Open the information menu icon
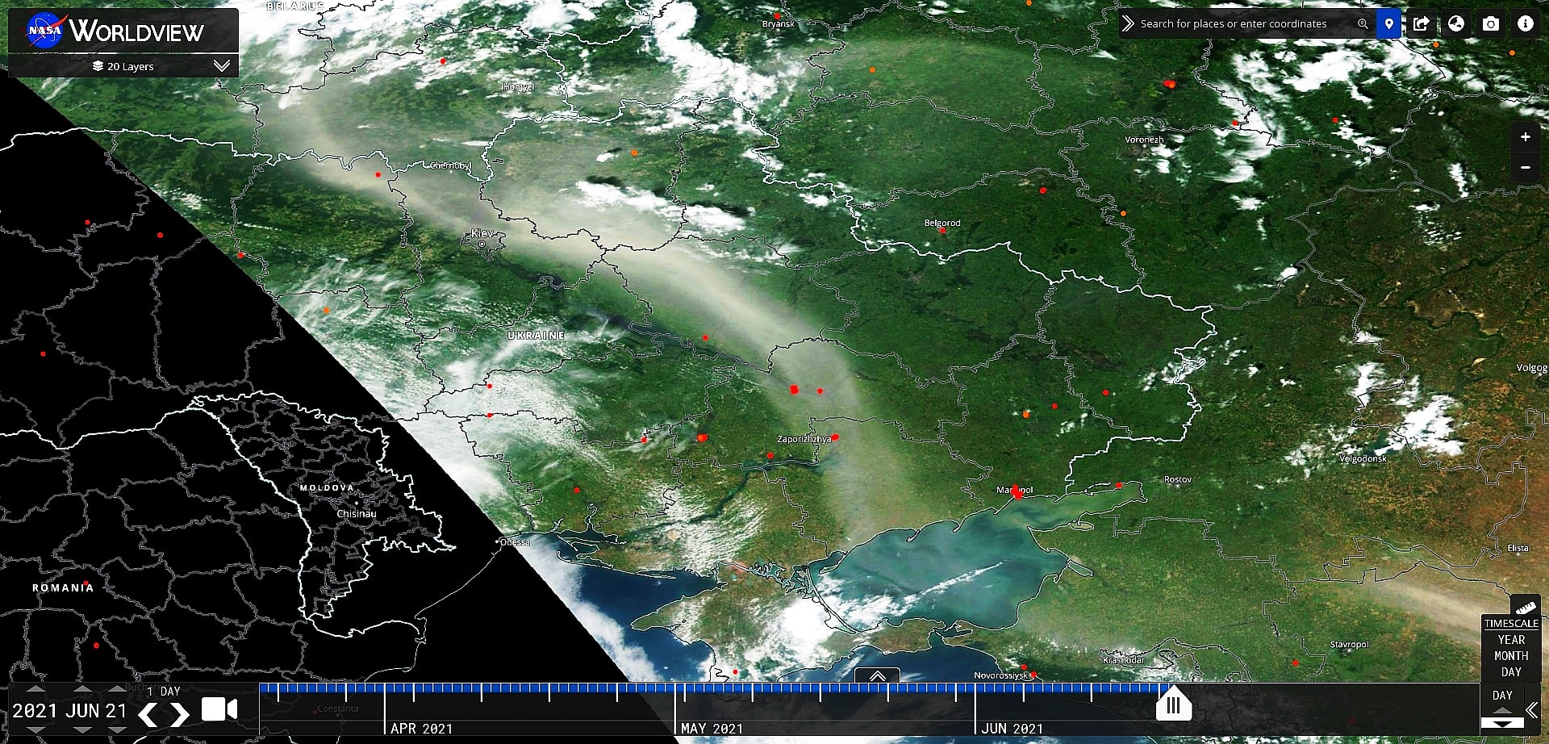 (x=1525, y=24)
